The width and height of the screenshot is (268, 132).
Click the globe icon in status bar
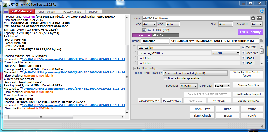coord(263,126)
